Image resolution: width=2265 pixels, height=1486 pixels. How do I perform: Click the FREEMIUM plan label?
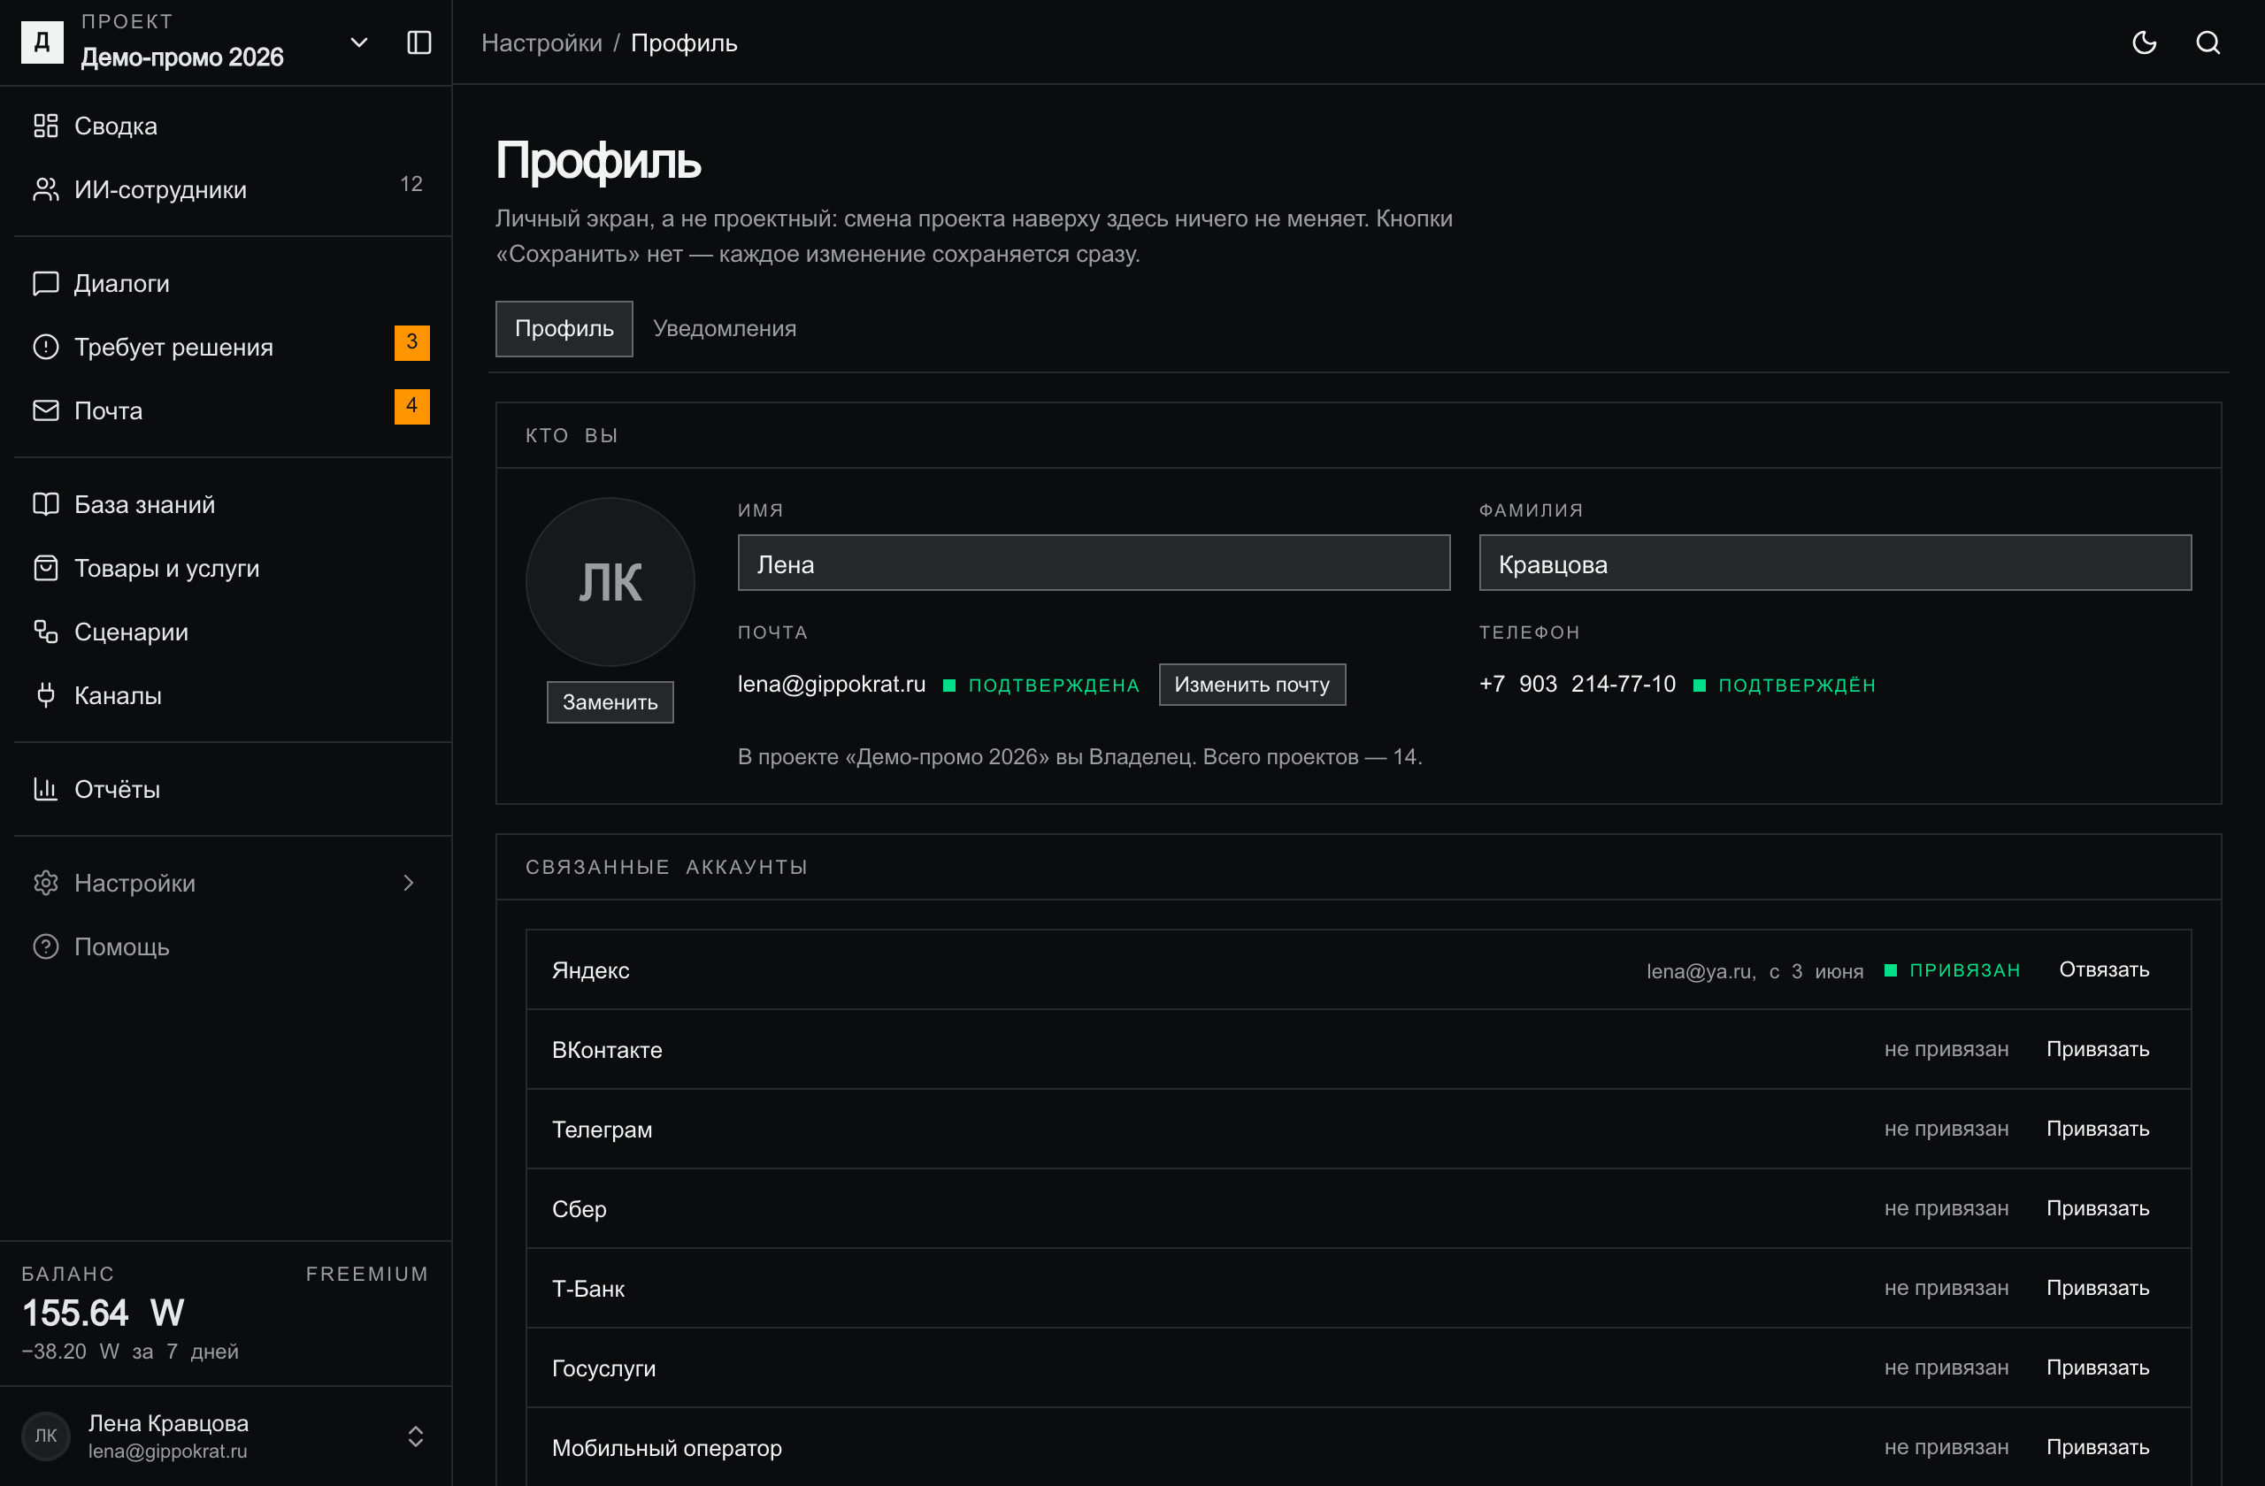pos(367,1274)
